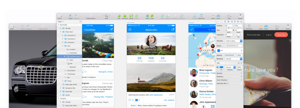
Task: Click the Union boolean operation icon
Action: click(x=162, y=16)
